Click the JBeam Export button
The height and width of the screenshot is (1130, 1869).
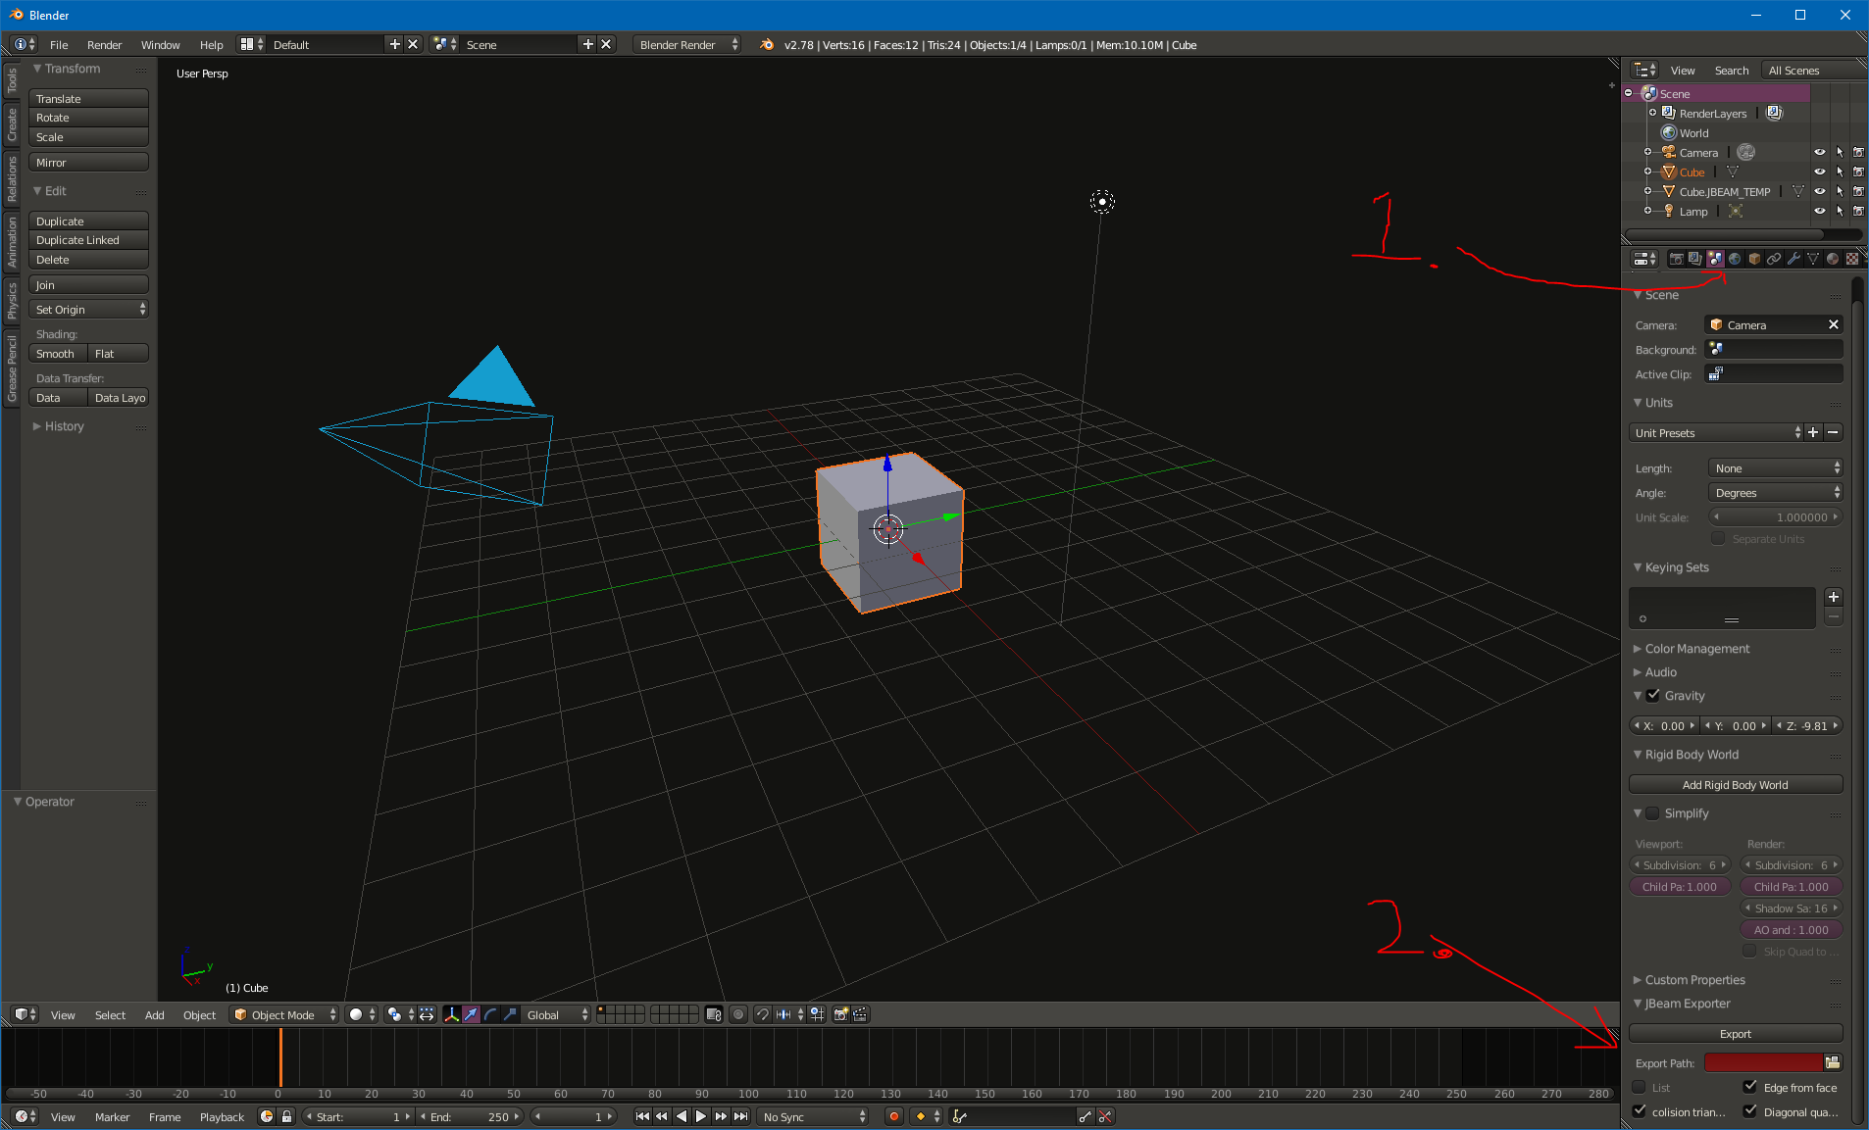[x=1735, y=1034]
